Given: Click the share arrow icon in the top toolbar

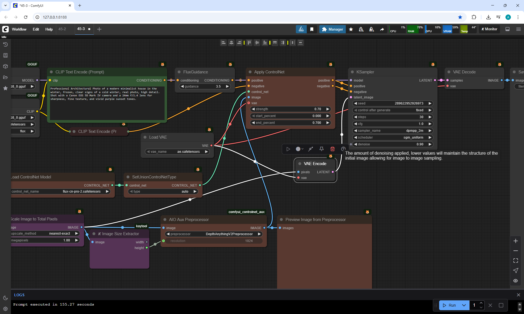Looking at the screenshot, I should (x=382, y=29).
